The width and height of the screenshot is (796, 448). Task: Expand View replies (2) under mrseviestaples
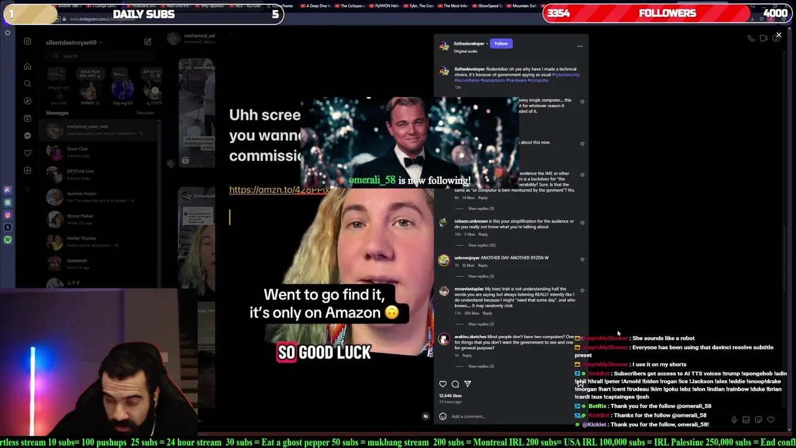tap(481, 324)
